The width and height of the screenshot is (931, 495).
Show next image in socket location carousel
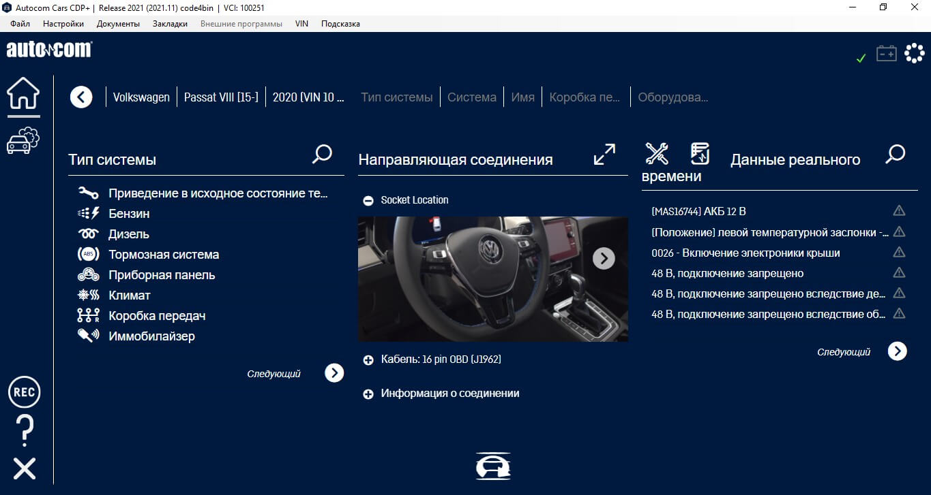pyautogui.click(x=604, y=258)
